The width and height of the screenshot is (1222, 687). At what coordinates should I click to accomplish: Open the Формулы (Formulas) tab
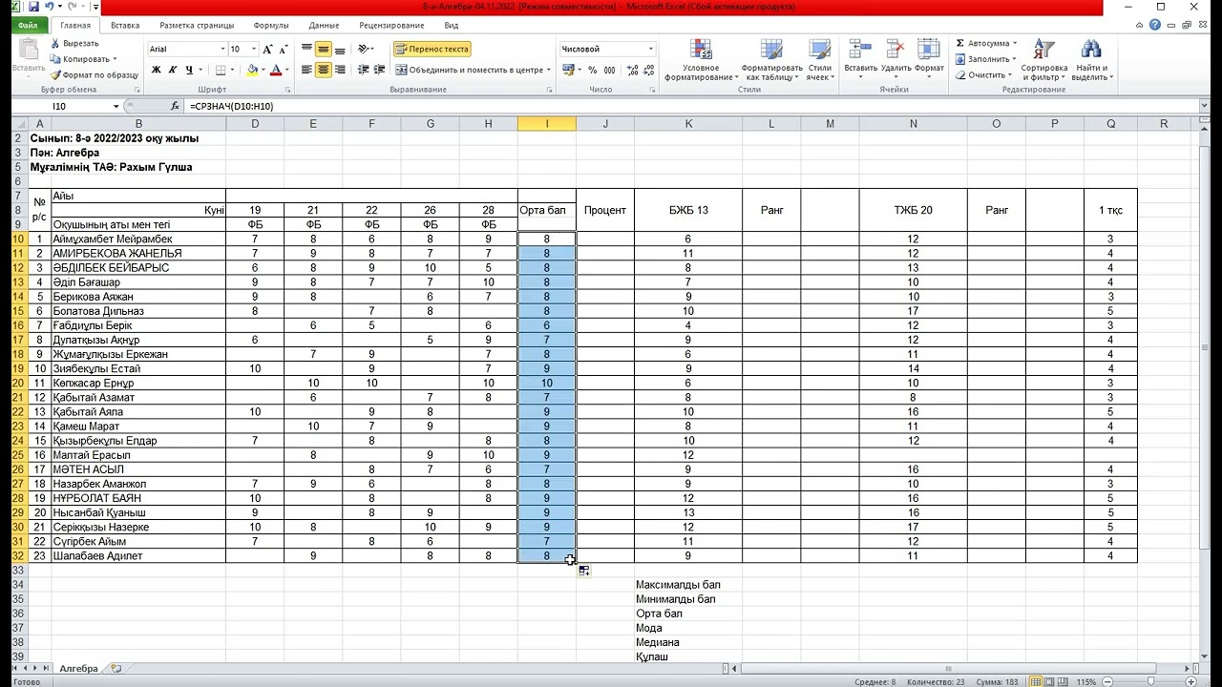click(x=271, y=25)
